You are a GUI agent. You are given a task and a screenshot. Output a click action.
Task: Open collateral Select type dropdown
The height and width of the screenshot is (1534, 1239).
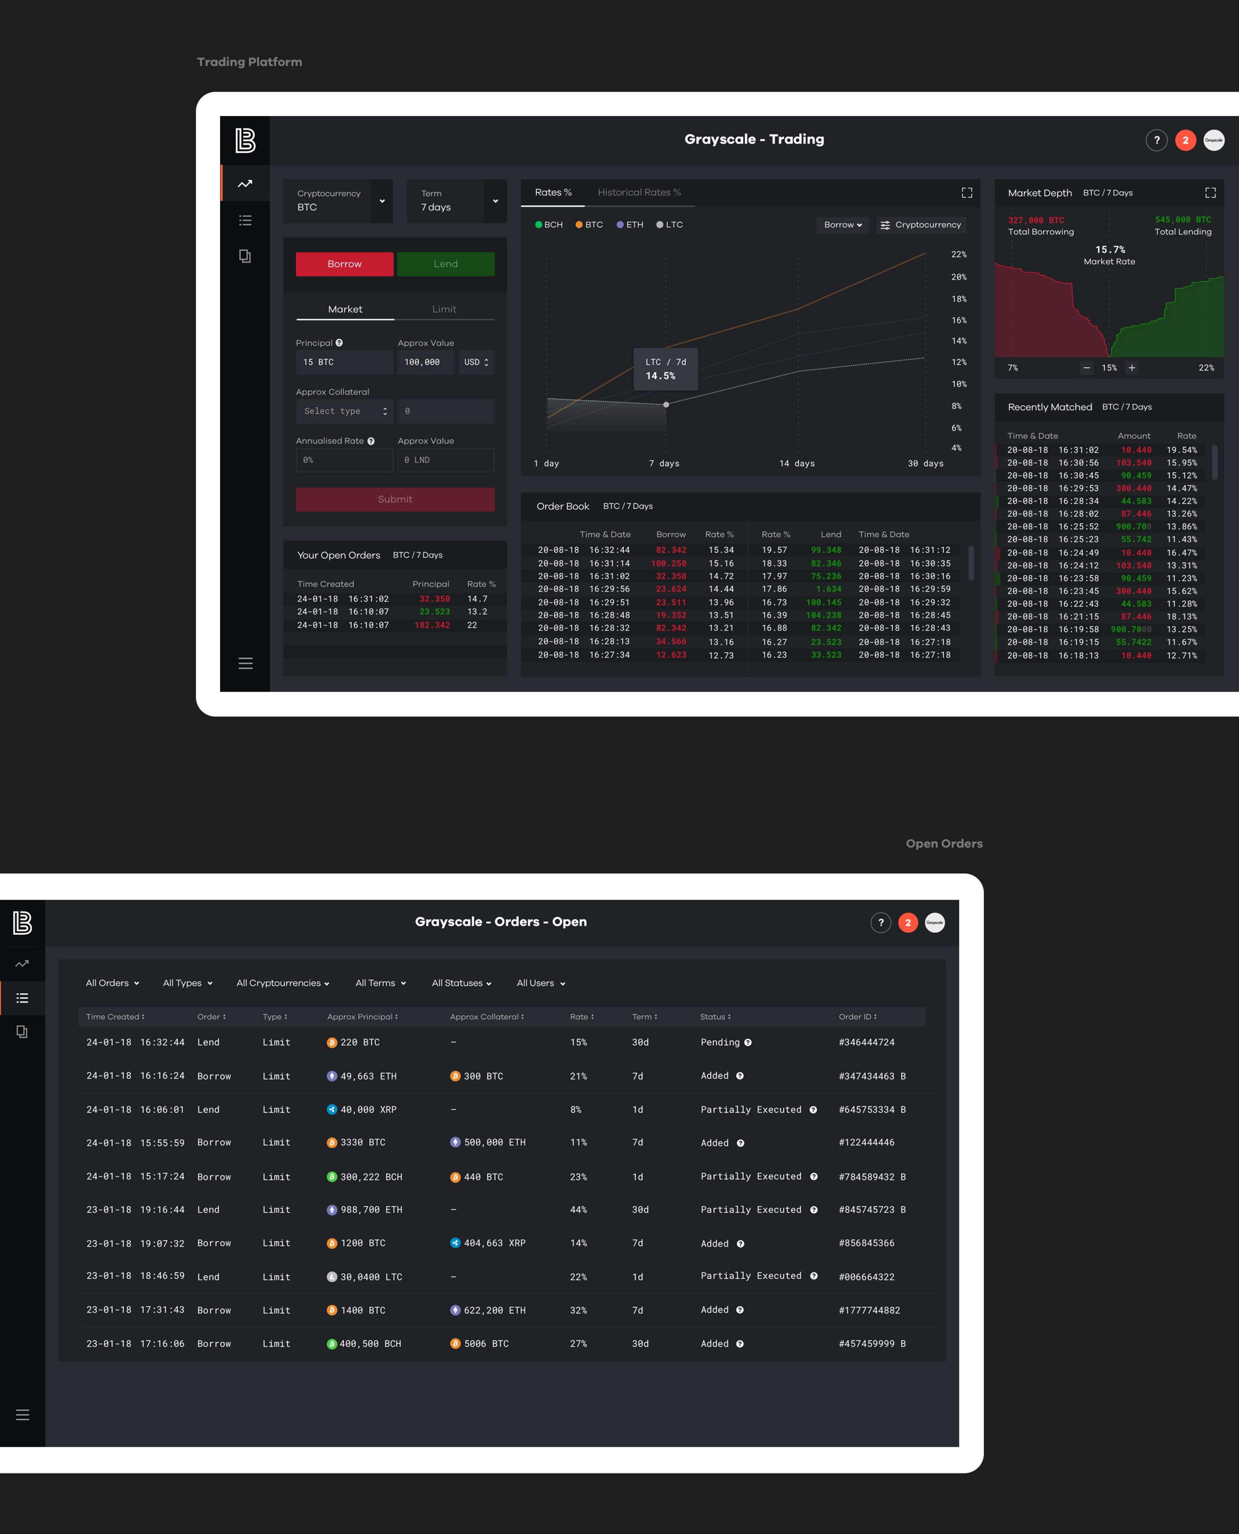point(345,411)
